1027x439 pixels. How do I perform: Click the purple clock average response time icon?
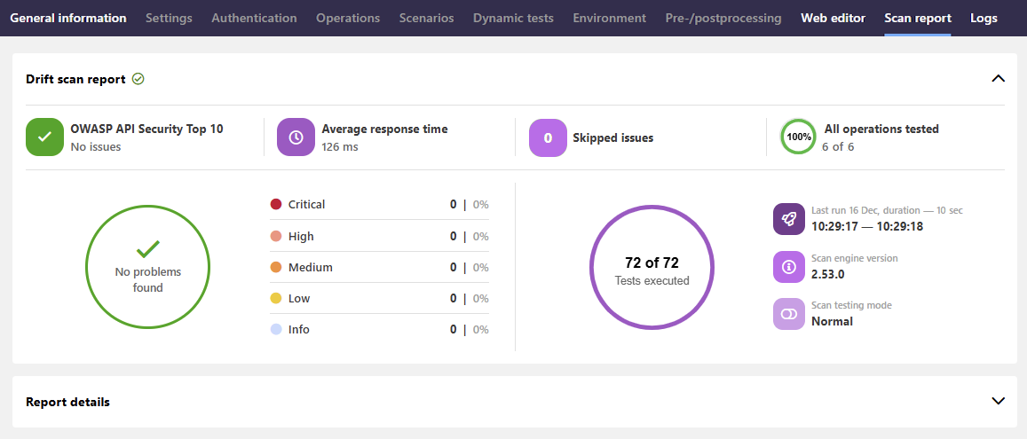point(296,137)
